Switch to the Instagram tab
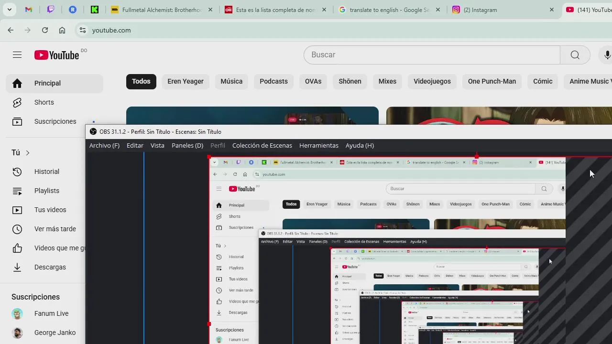The width and height of the screenshot is (612, 344). (503, 10)
